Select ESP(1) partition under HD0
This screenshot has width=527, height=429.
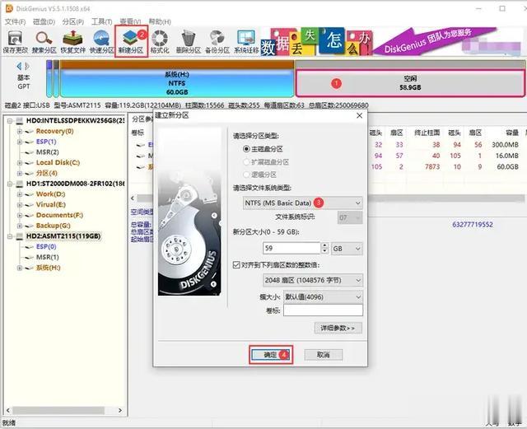coord(46,142)
